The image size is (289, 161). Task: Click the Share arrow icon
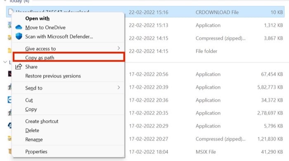(x=19, y=67)
